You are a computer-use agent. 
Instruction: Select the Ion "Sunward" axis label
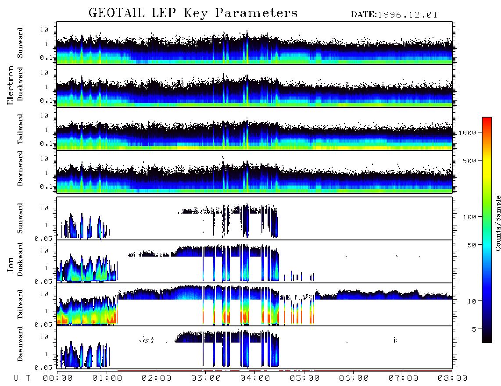20,218
